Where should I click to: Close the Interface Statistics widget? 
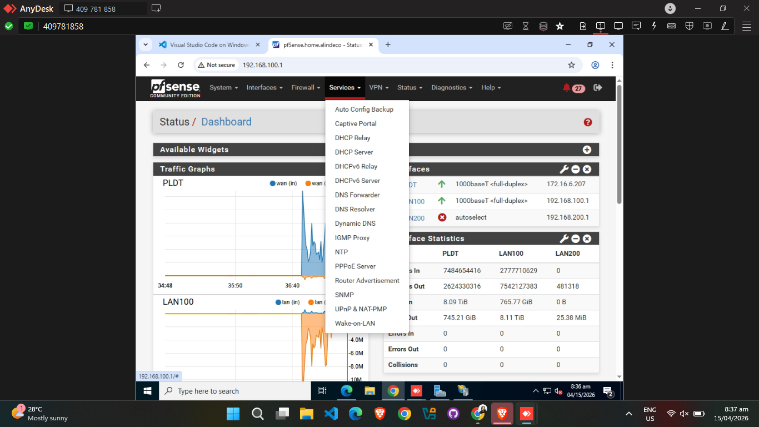point(587,239)
